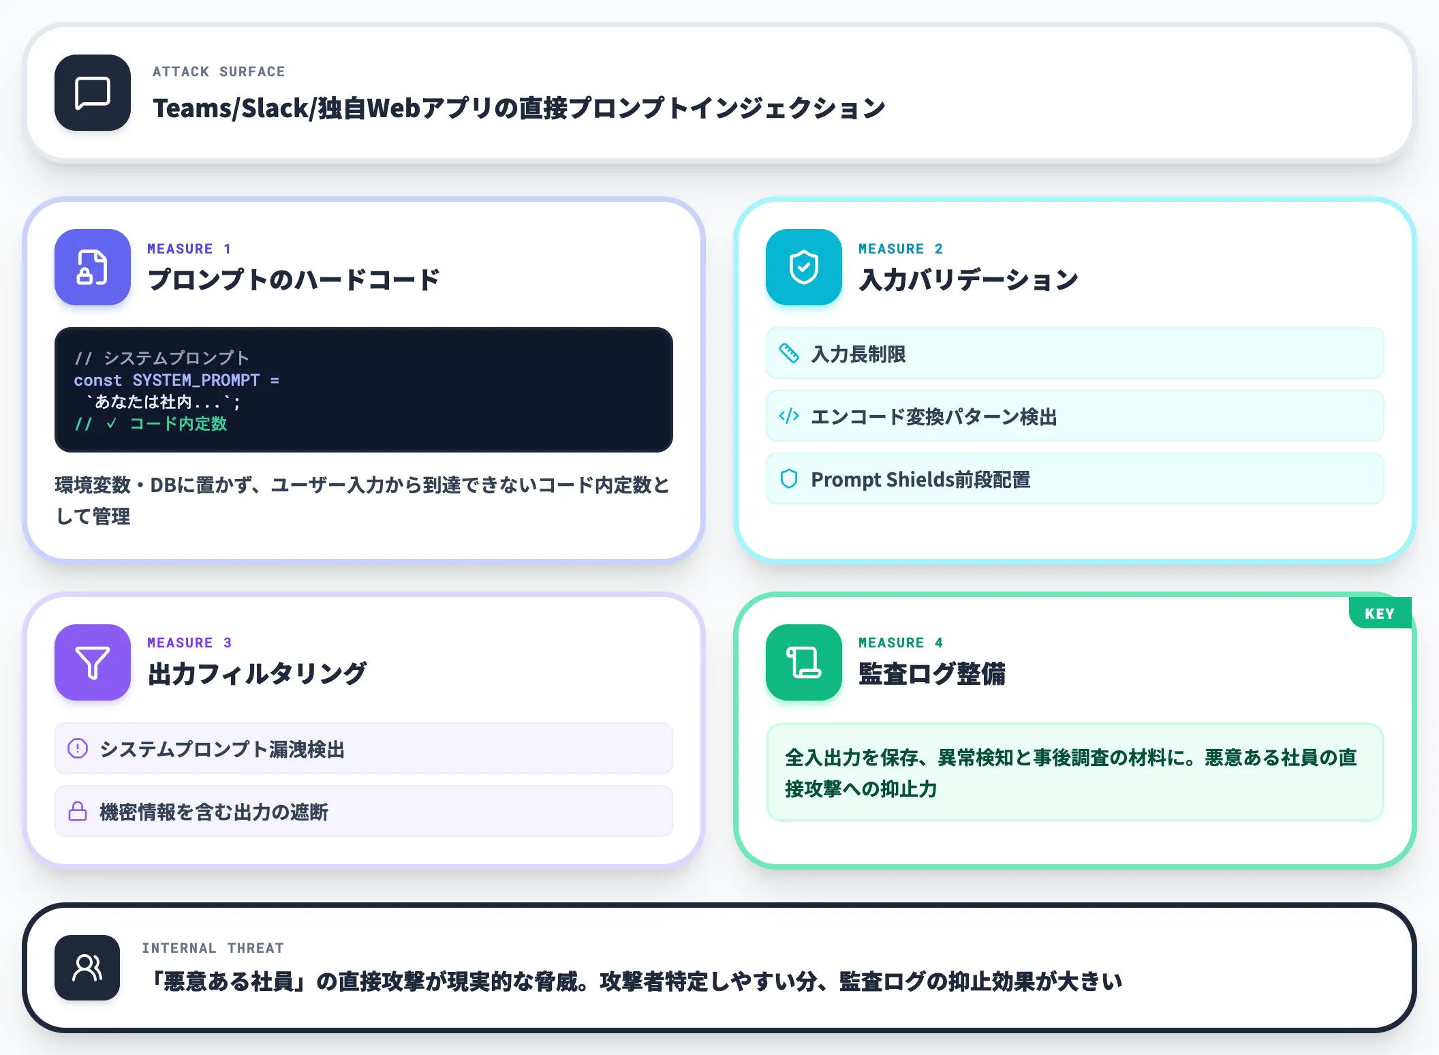This screenshot has width=1439, height=1055.
Task: Click the // システムプロンプト comment line
Action: pyautogui.click(x=161, y=358)
